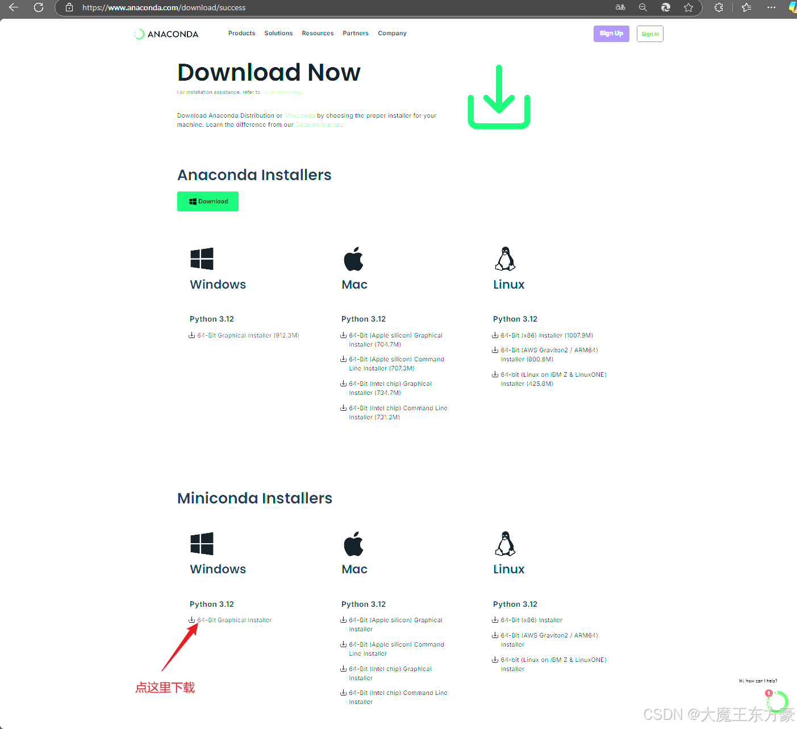
Task: Download Miniconda Linux AWS Graviton2 ARM64 Installer
Action: coord(549,640)
